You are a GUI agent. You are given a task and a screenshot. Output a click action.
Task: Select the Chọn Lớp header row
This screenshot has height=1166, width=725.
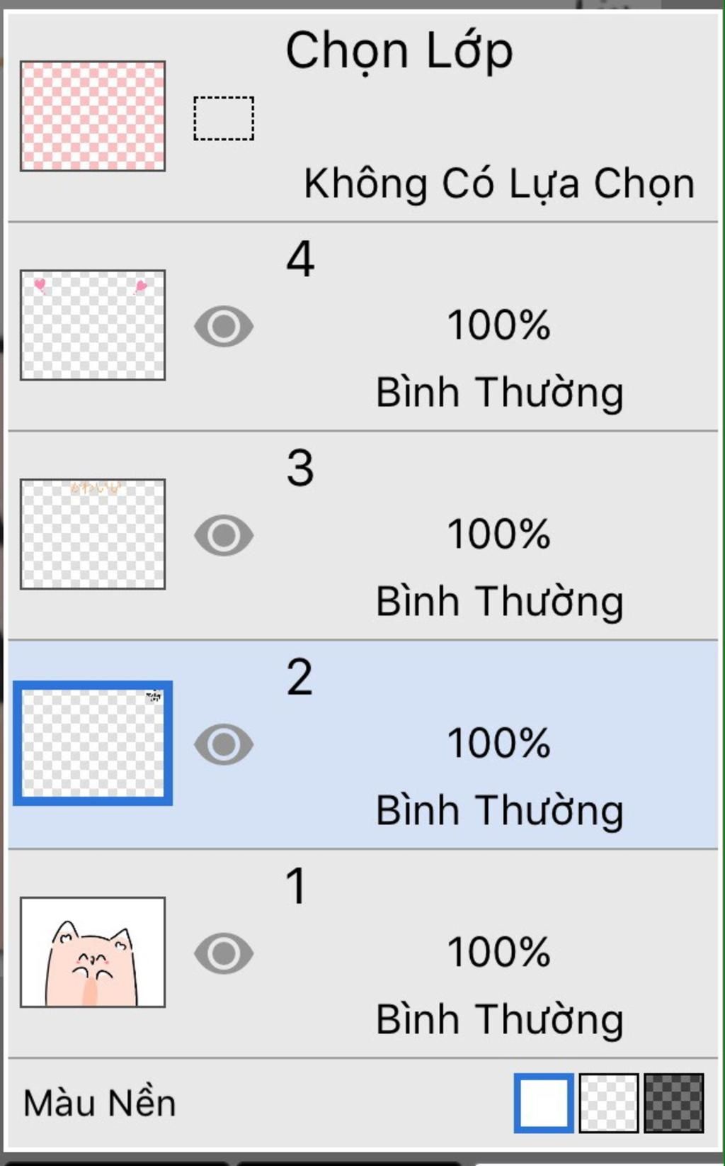coord(362,117)
